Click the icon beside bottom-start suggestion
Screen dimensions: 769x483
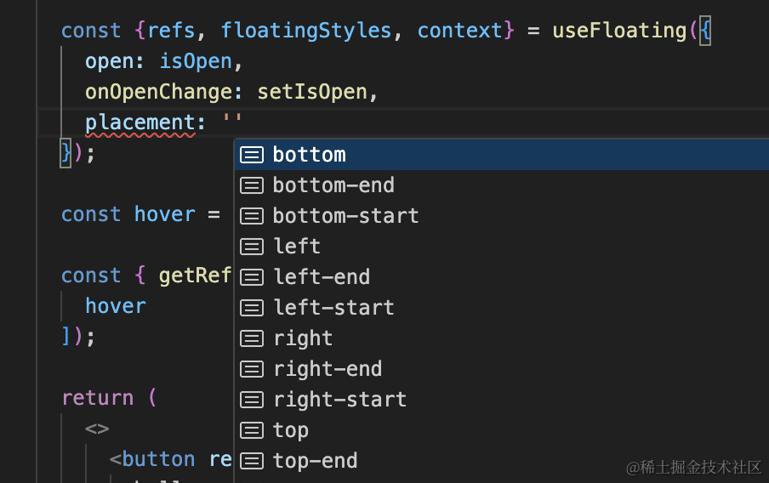[251, 216]
